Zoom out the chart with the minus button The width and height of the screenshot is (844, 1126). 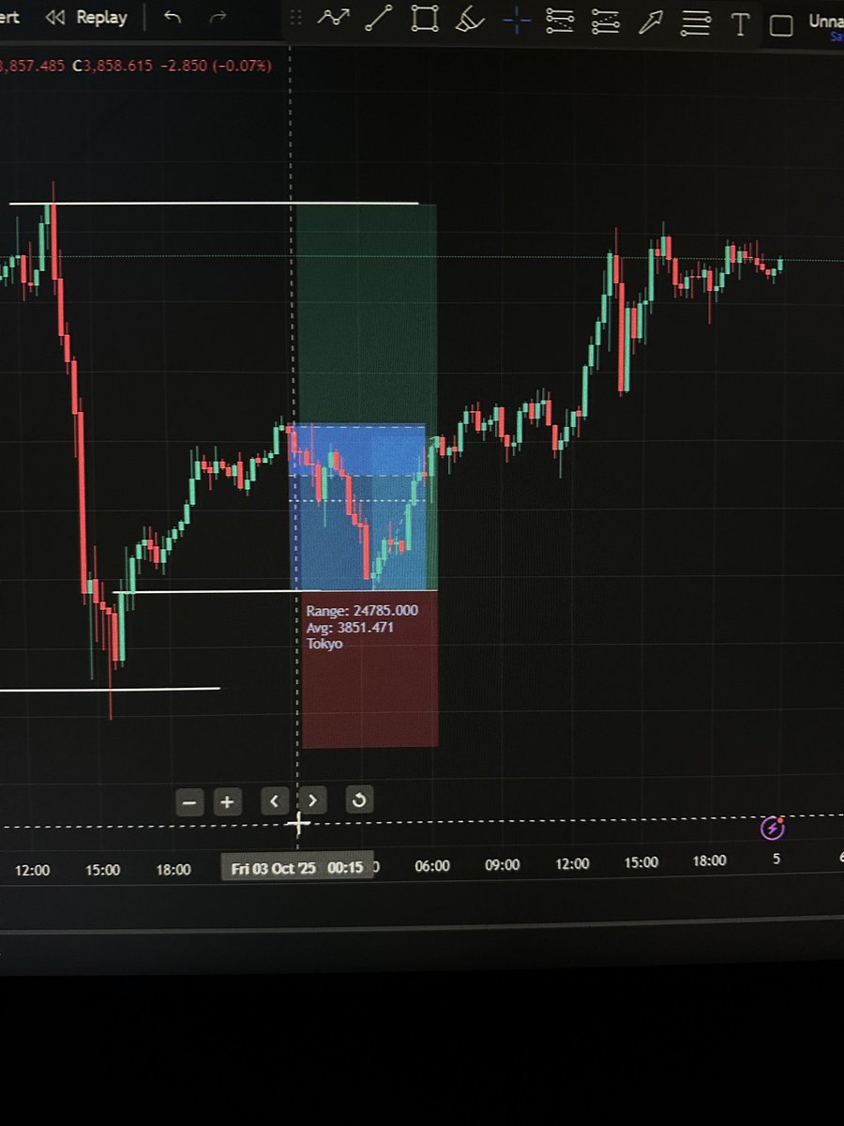coord(189,802)
